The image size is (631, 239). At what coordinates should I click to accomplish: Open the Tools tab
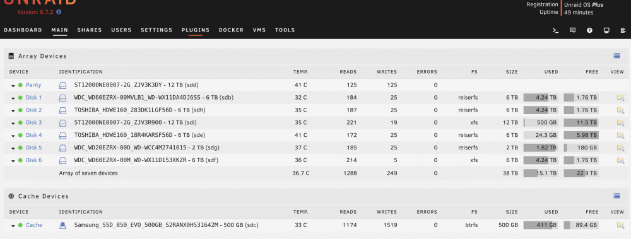coord(285,30)
